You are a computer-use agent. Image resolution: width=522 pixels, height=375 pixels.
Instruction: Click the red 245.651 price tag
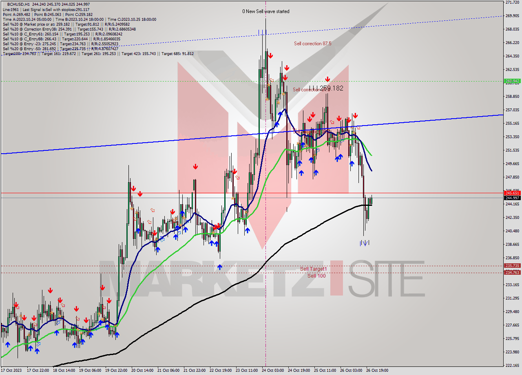[512, 193]
